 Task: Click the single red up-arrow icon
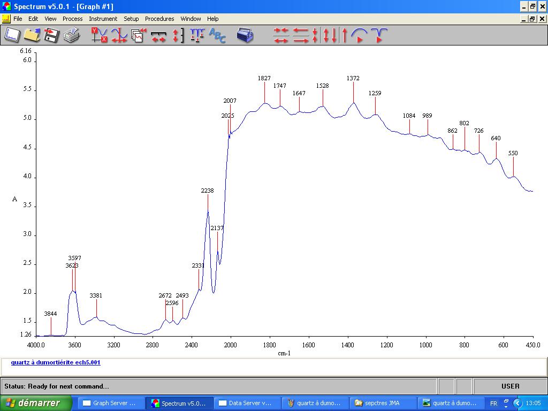[x=345, y=35]
